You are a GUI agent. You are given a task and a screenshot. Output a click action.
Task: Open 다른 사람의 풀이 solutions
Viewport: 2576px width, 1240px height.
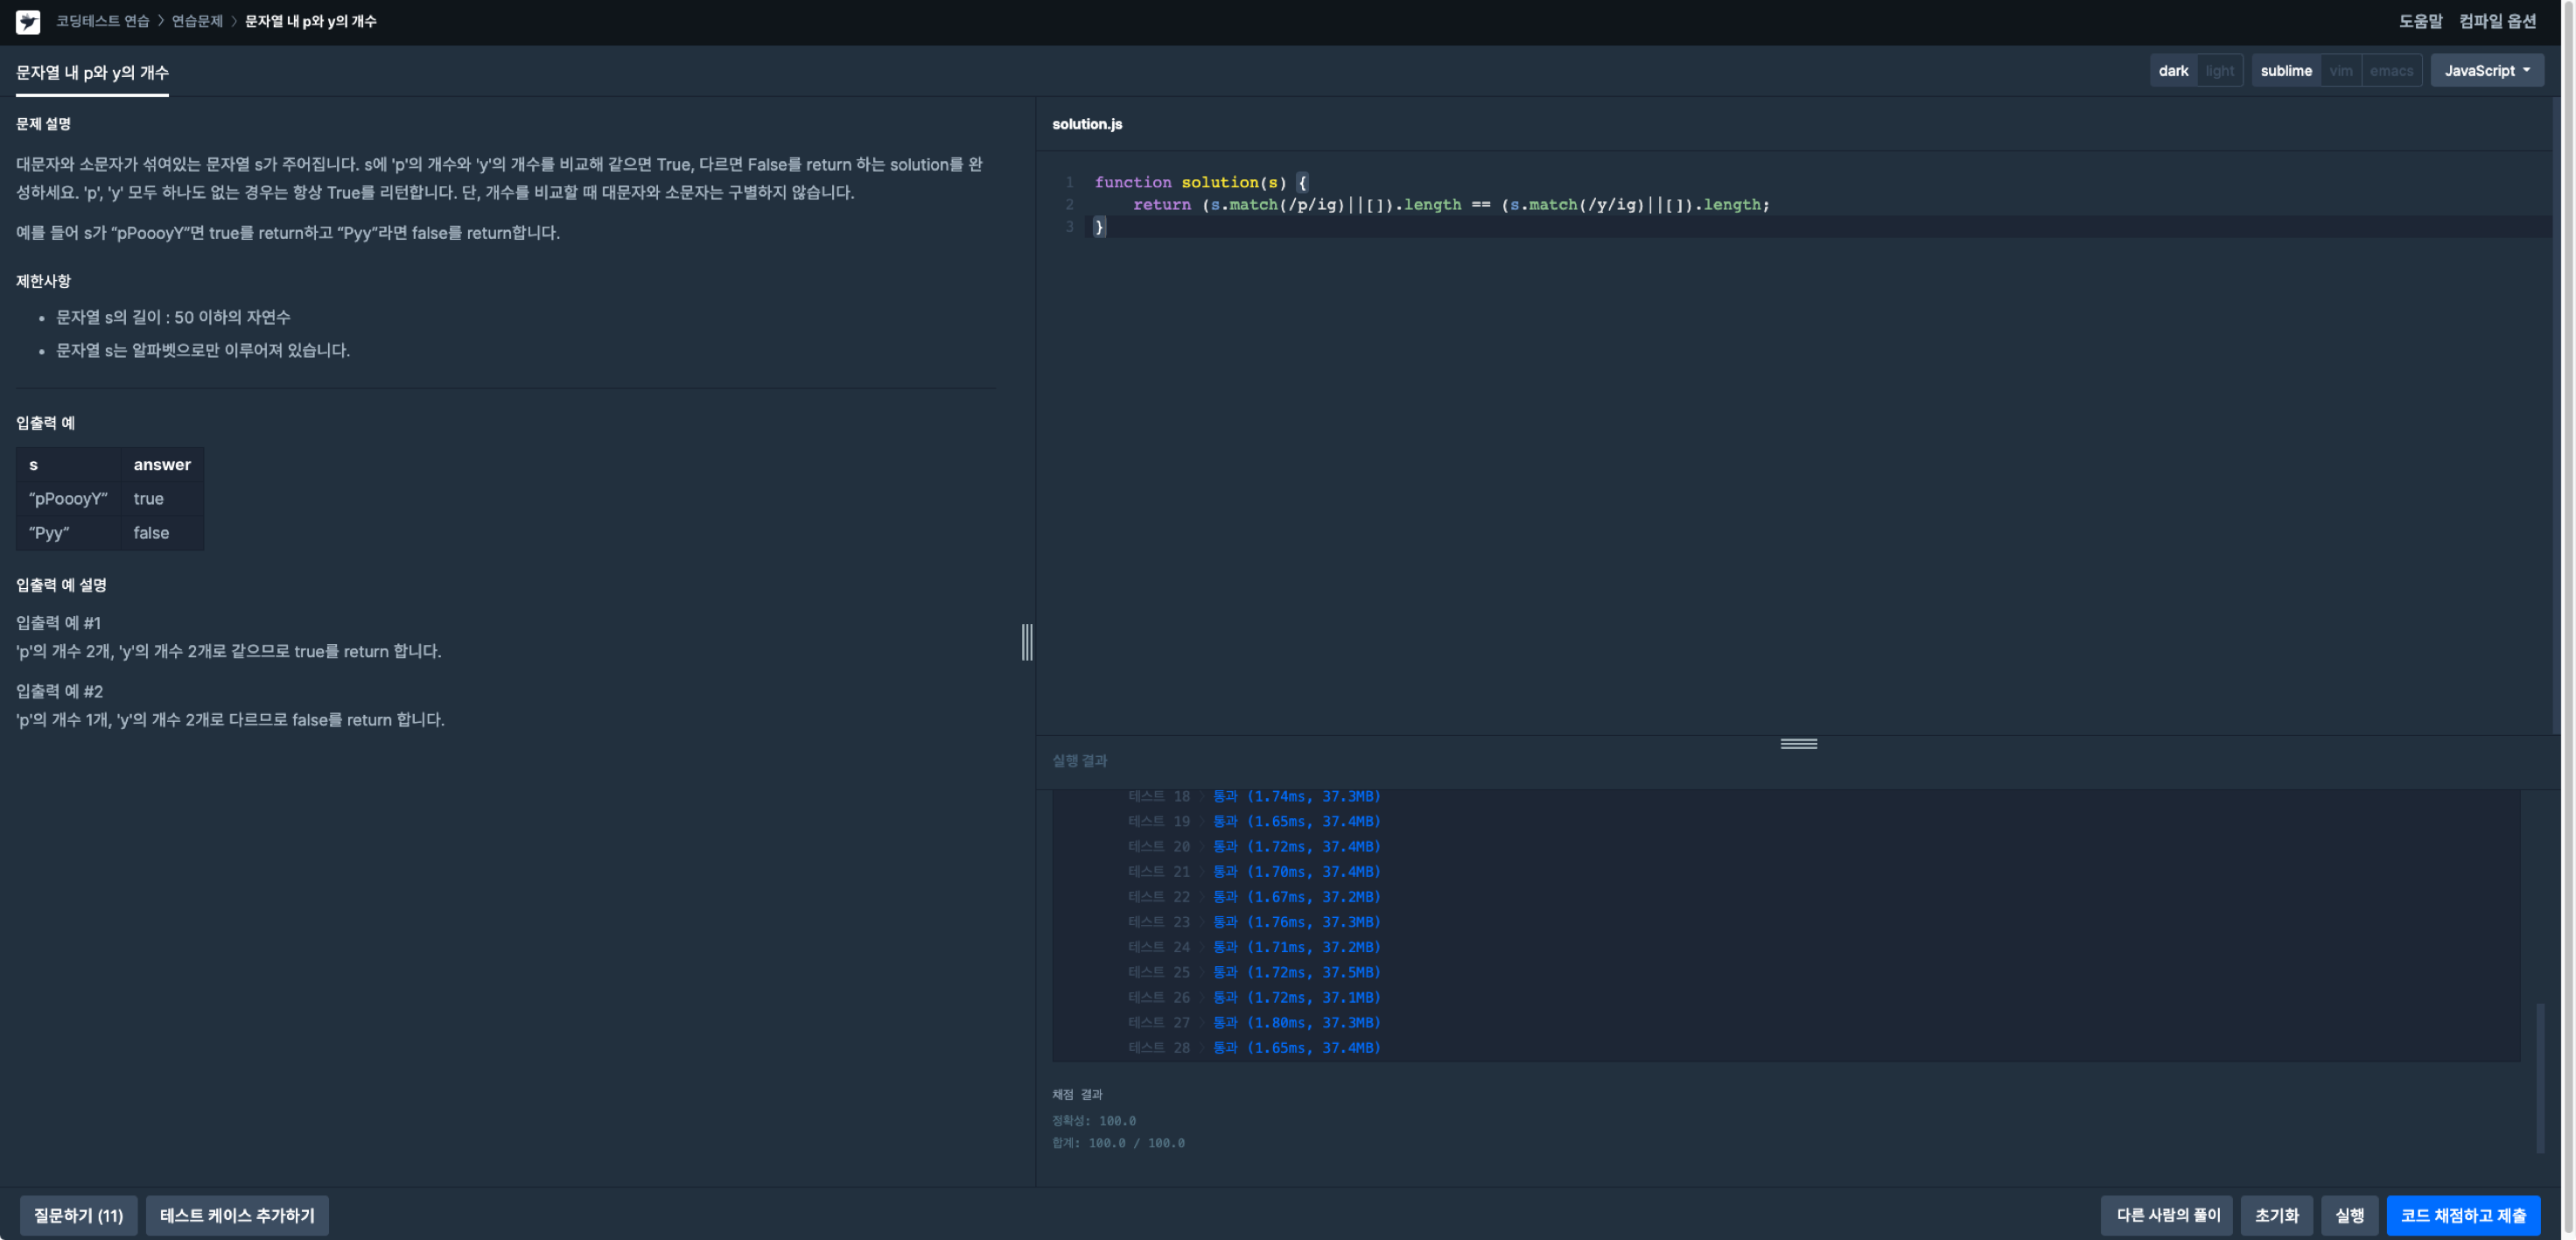click(x=2167, y=1215)
